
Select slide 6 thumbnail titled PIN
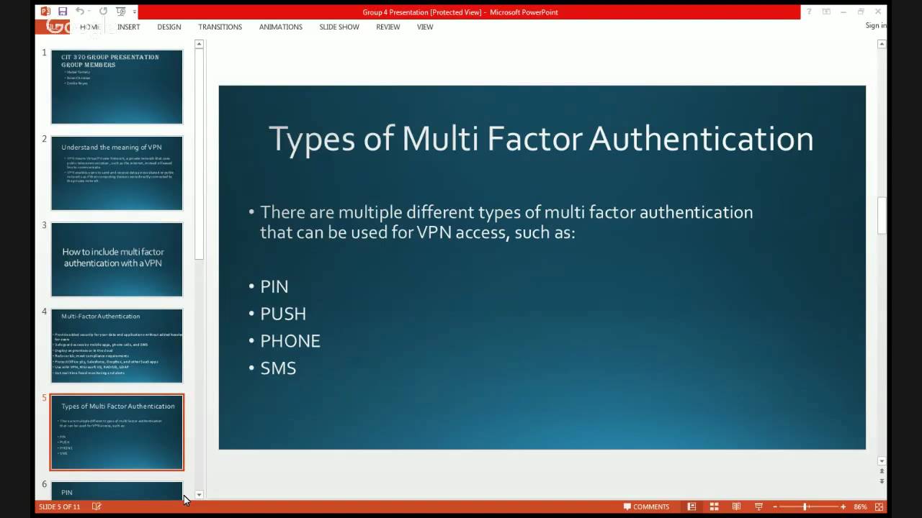pyautogui.click(x=117, y=491)
